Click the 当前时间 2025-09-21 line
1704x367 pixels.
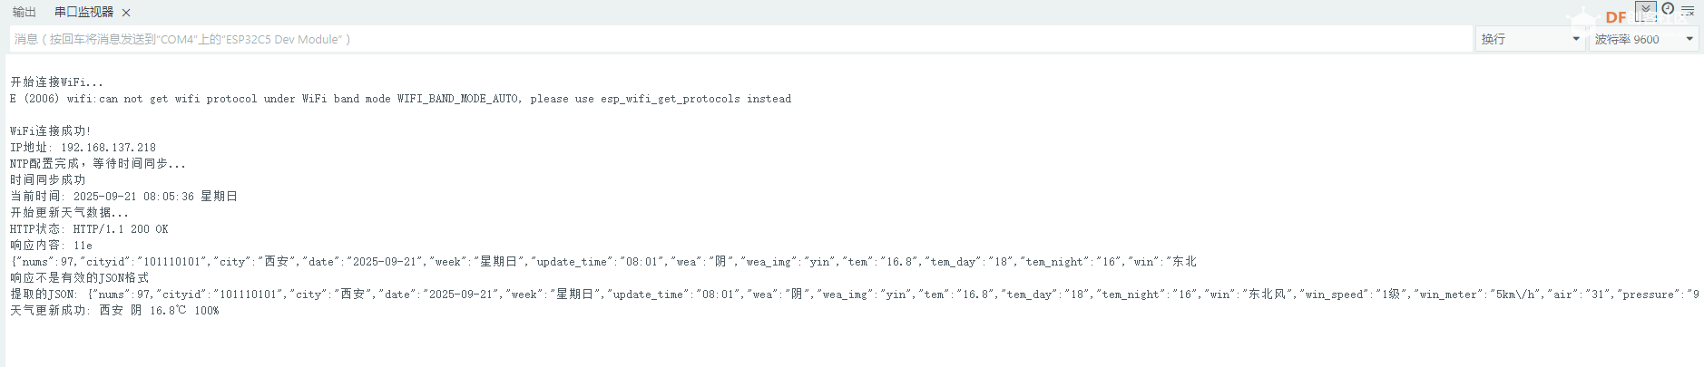pyautogui.click(x=124, y=197)
